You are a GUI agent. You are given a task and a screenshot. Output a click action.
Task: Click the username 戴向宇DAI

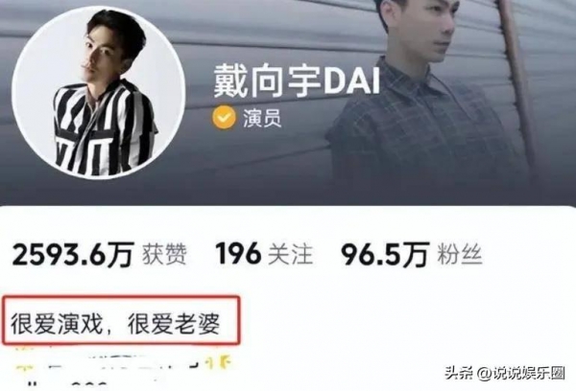tap(297, 80)
